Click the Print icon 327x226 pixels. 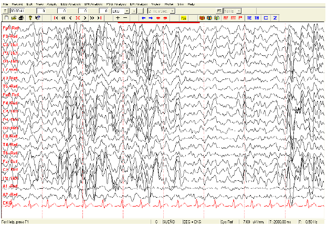[21, 18]
